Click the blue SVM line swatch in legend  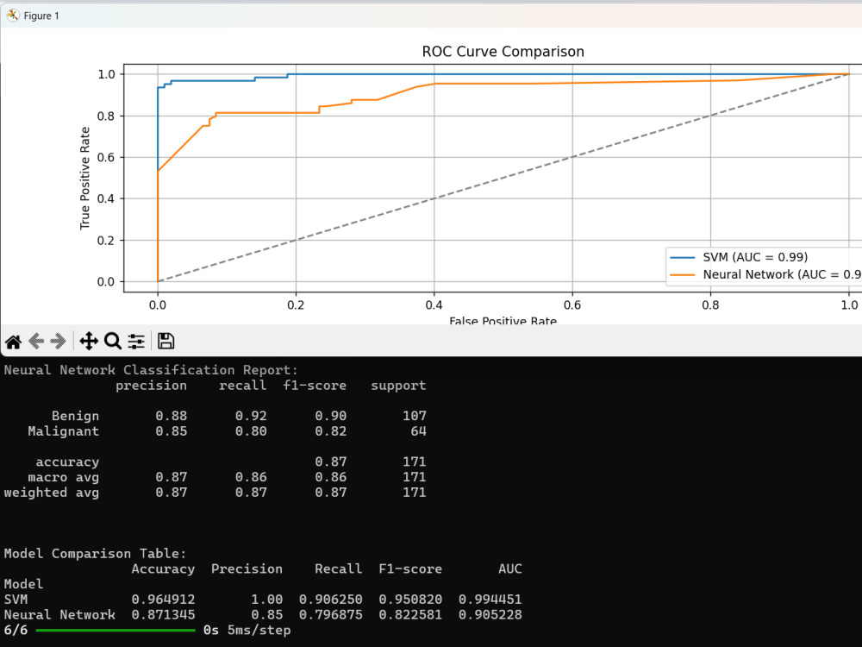[x=682, y=257]
